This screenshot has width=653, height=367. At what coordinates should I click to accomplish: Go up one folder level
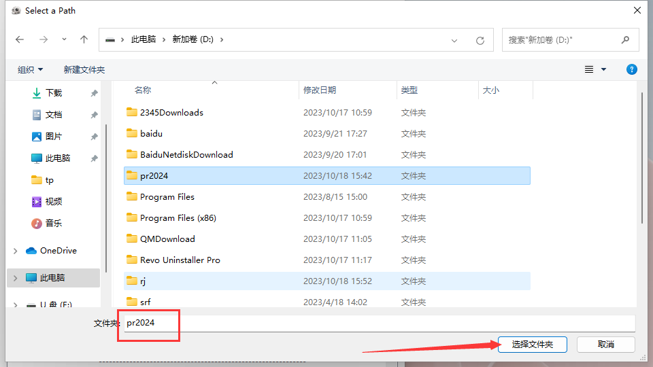[84, 39]
